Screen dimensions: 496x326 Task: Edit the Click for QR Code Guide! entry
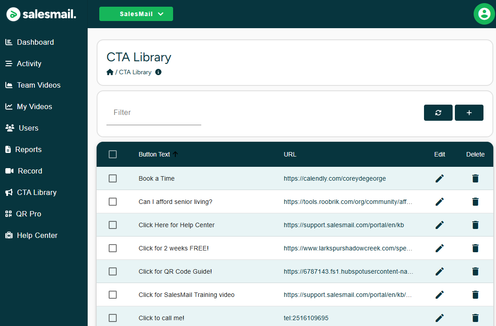coord(440,271)
